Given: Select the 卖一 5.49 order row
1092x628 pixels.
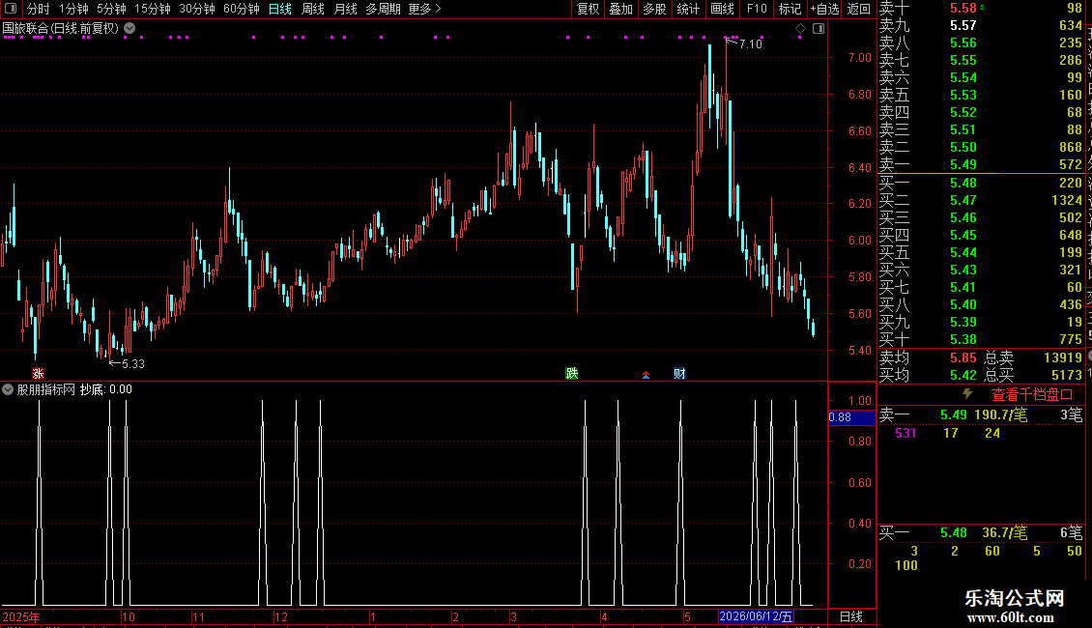Looking at the screenshot, I should pyautogui.click(x=981, y=164).
